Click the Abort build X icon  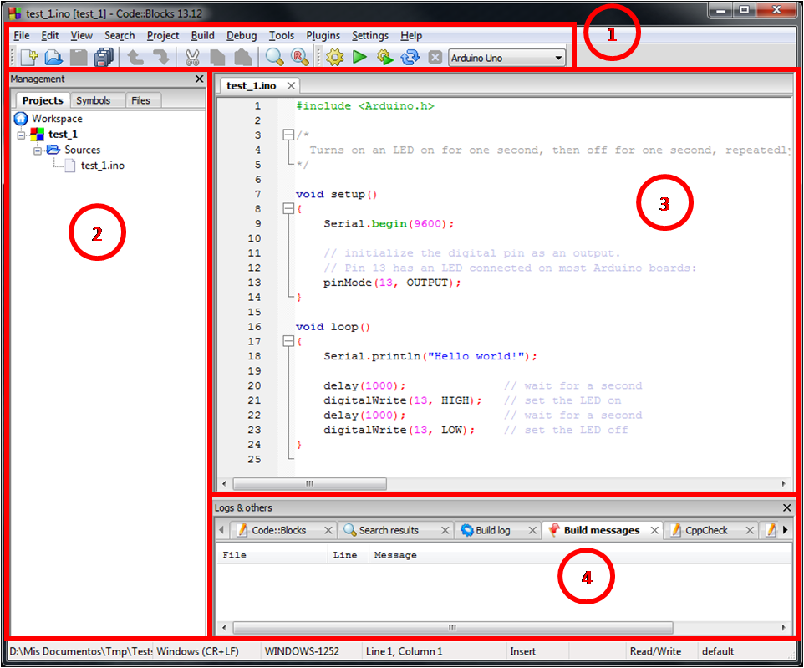[x=435, y=57]
